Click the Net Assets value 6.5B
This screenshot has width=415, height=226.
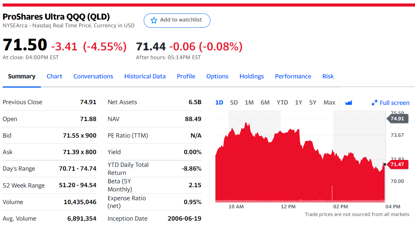[195, 102]
